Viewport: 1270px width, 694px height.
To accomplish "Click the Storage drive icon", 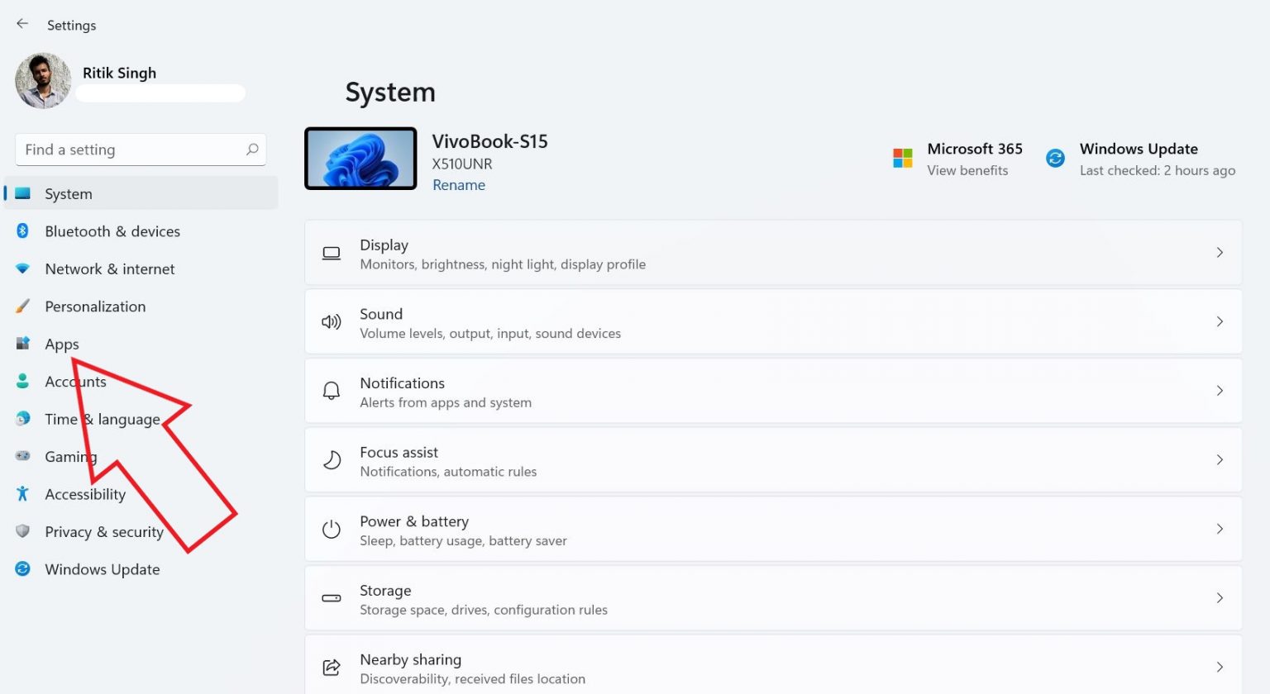I will click(x=332, y=598).
